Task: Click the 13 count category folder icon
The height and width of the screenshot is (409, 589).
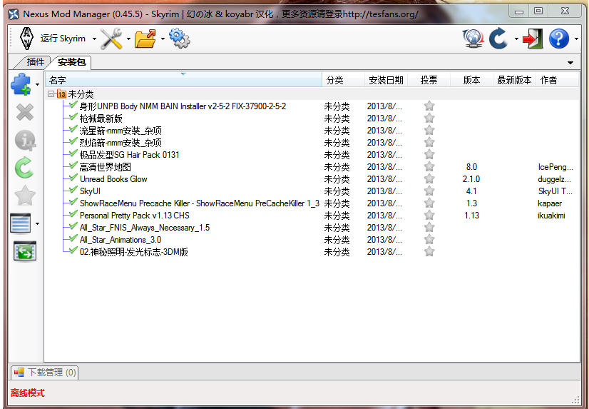Action: pos(61,94)
